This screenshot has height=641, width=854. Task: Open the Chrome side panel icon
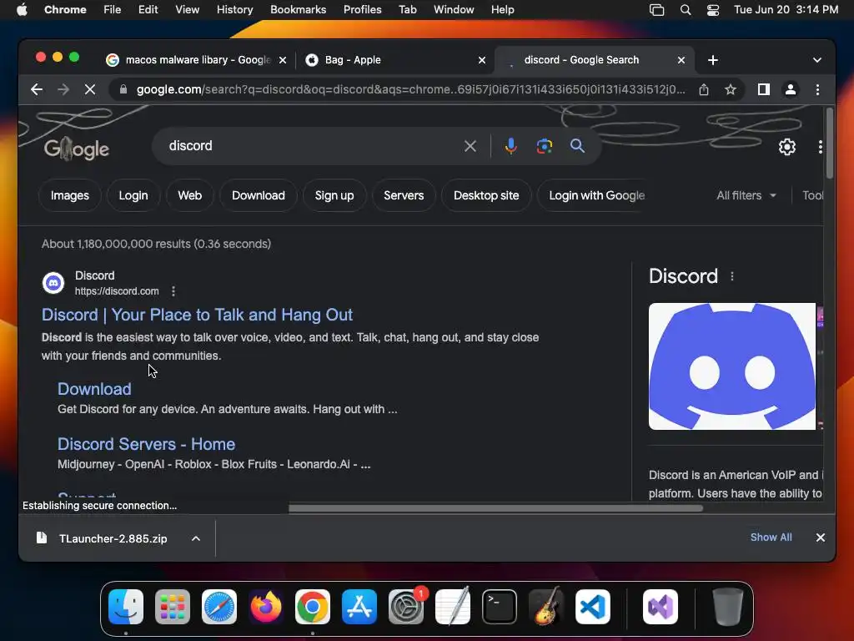click(764, 89)
